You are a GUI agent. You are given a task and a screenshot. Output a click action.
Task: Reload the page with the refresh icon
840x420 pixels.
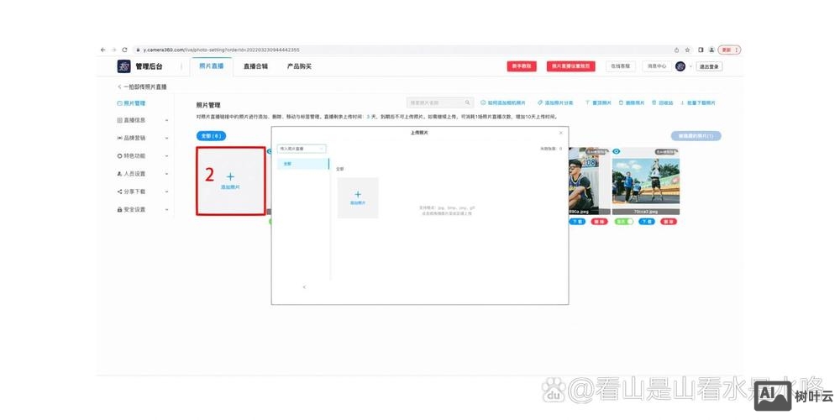click(124, 50)
